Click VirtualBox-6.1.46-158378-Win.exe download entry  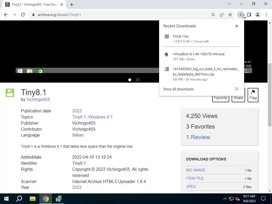coord(201,57)
